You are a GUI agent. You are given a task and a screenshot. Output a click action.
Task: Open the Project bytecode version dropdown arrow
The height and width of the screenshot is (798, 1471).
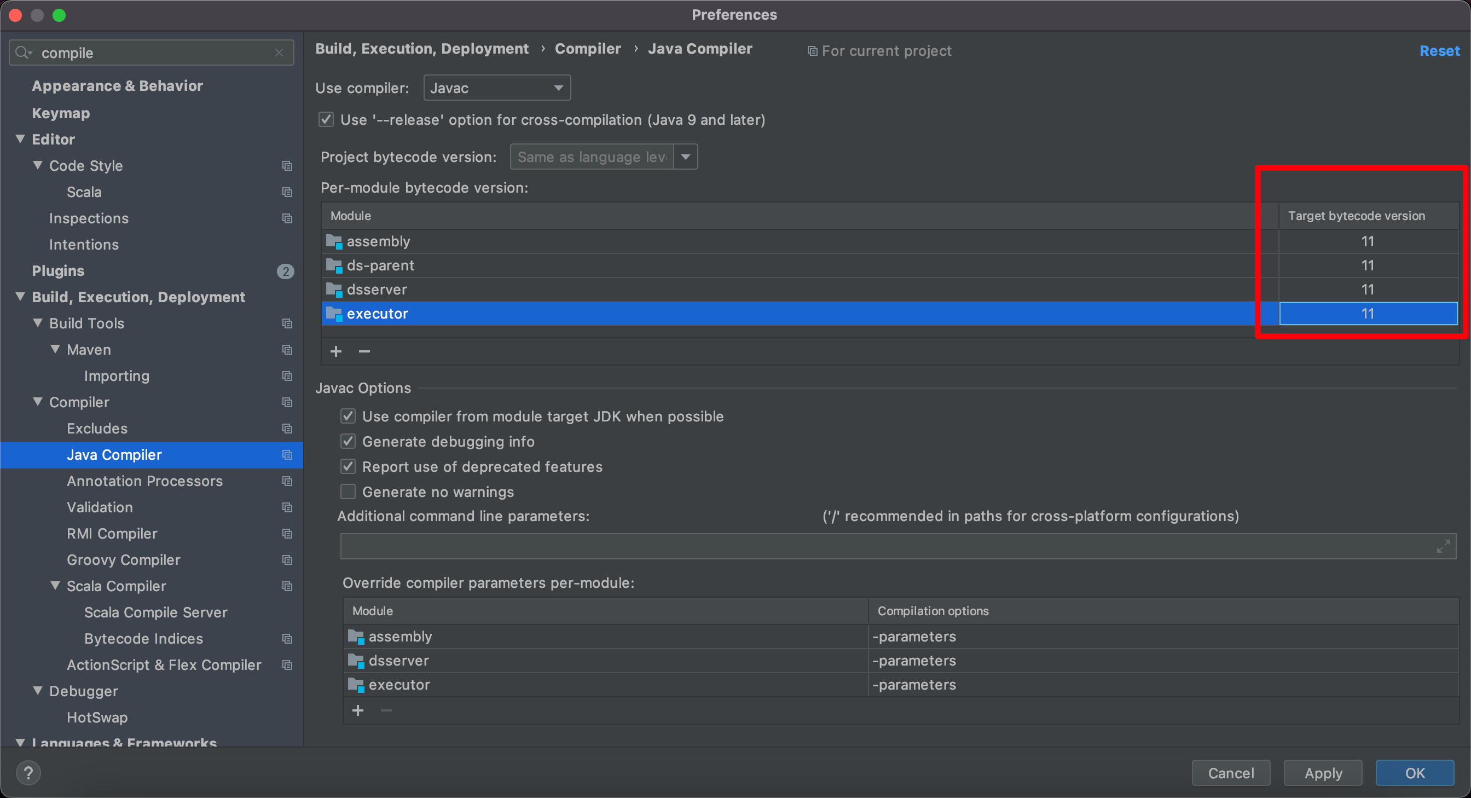point(686,157)
